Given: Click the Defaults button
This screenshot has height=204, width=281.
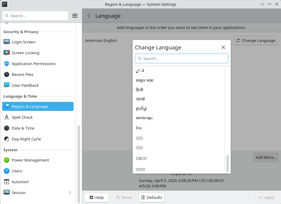Looking at the screenshot, I should click(x=152, y=197).
